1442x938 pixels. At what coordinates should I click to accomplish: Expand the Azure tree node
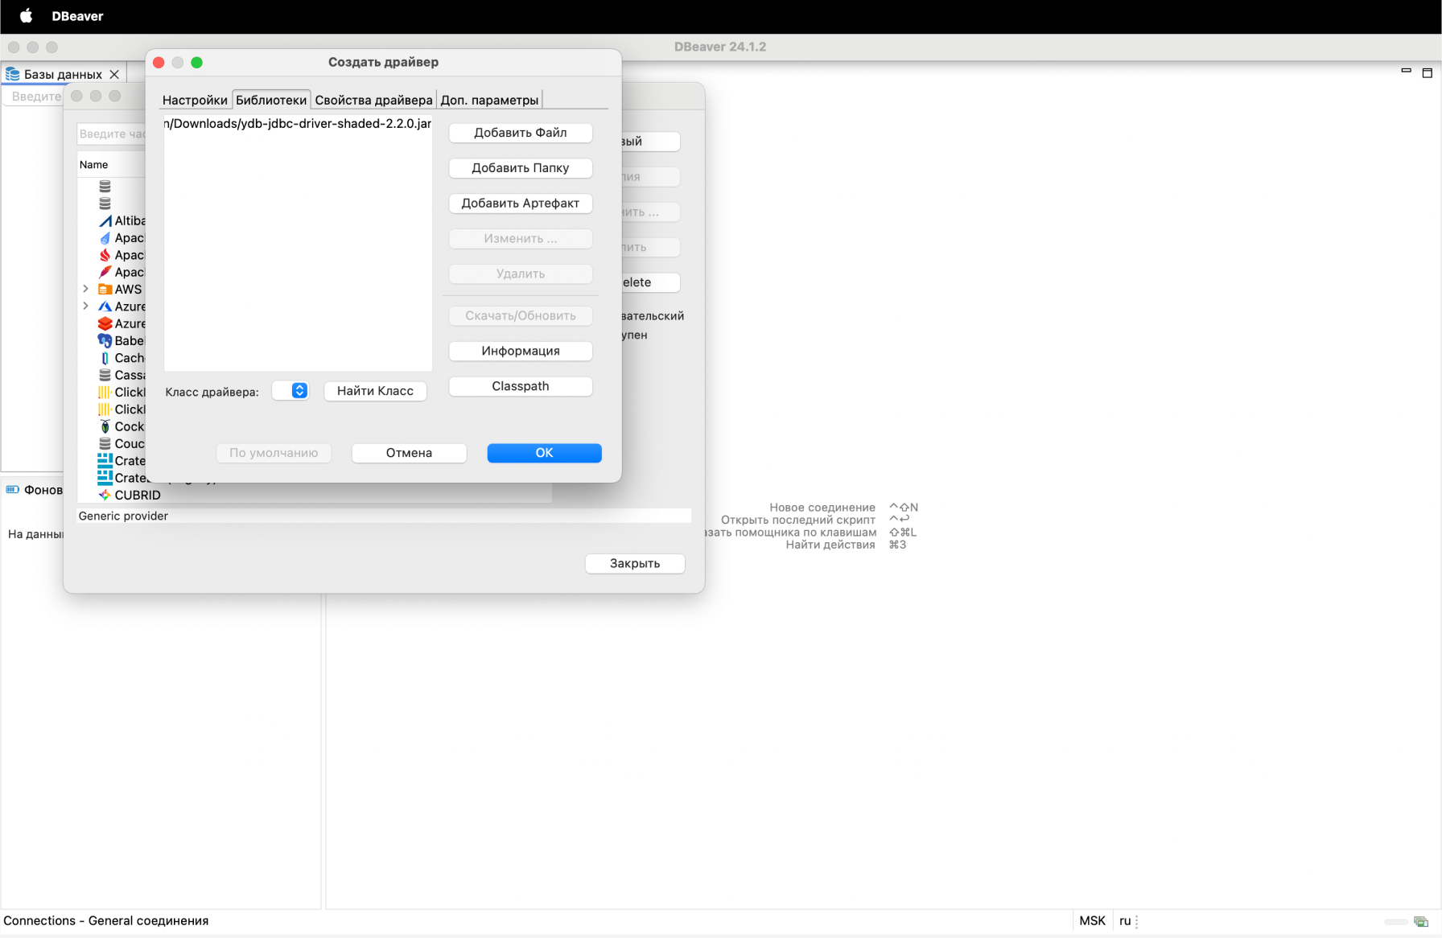[85, 306]
